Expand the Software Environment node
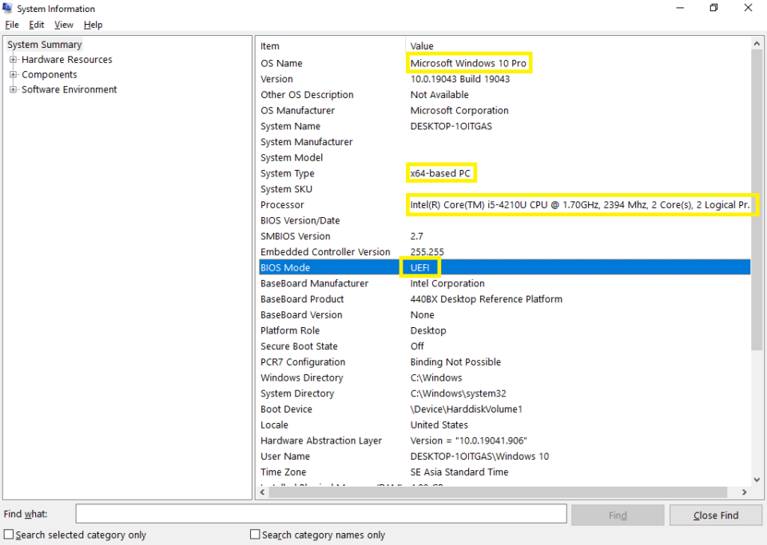This screenshot has height=545, width=767. pyautogui.click(x=14, y=89)
